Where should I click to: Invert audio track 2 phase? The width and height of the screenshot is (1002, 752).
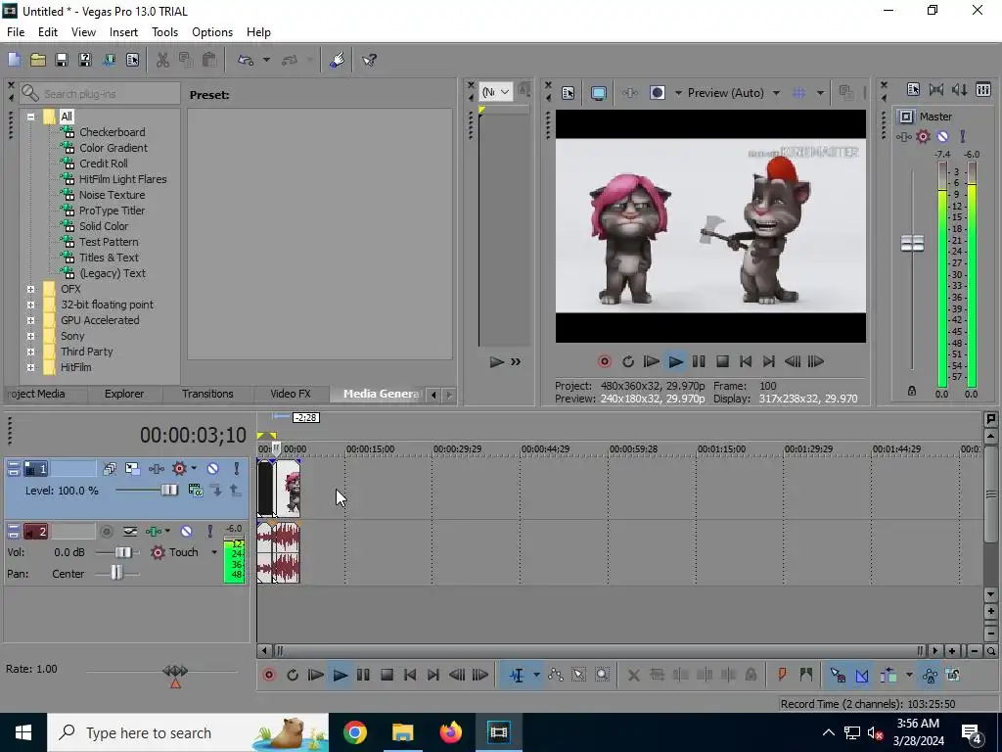[x=130, y=532]
